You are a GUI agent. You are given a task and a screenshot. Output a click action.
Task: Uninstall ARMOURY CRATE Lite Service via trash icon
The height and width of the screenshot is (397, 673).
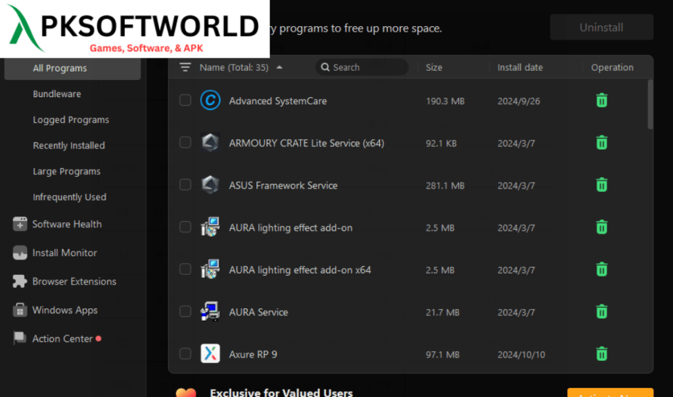point(602,142)
